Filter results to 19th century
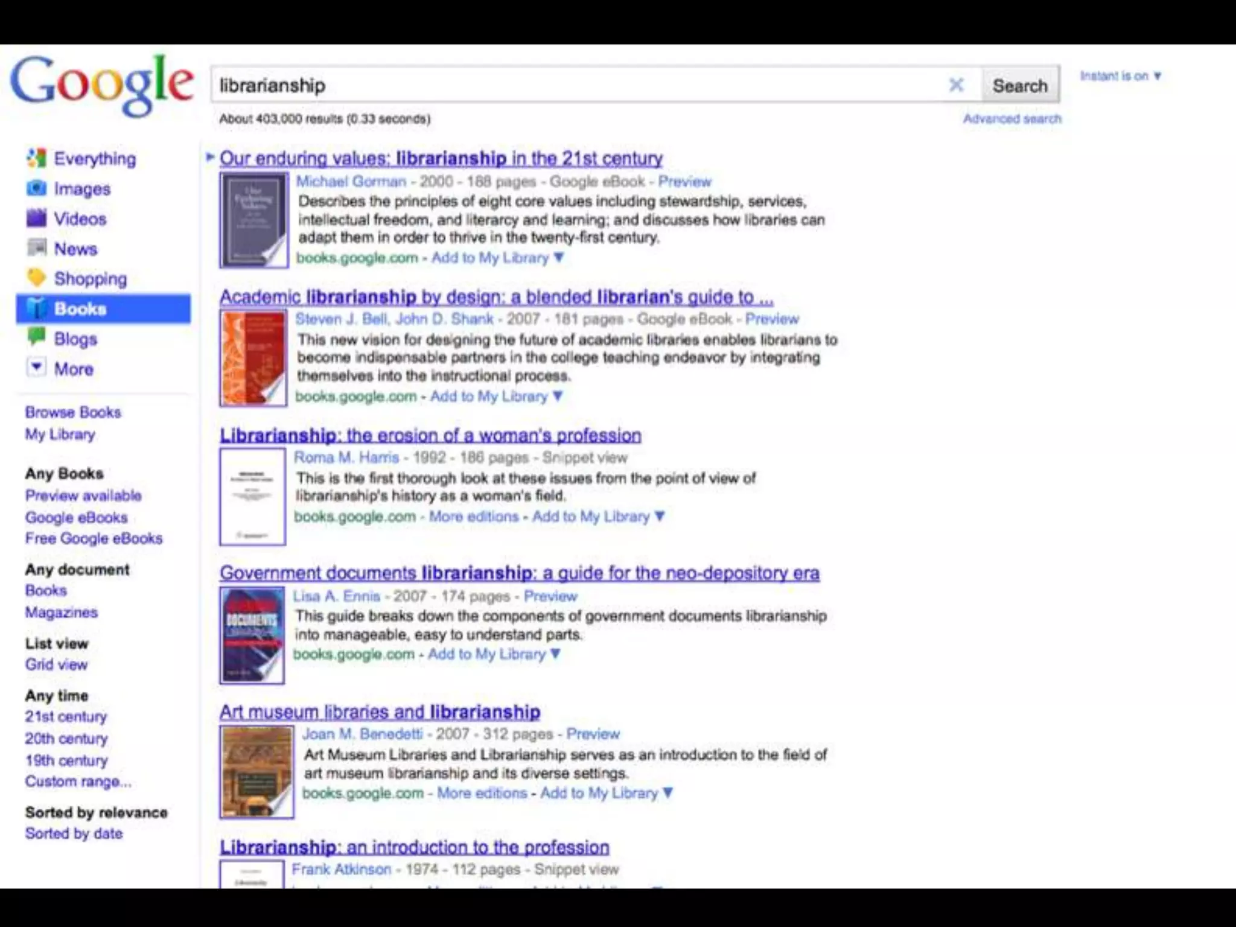 (x=66, y=760)
